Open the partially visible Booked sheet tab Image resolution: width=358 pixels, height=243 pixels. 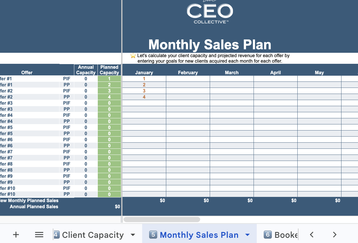tap(281, 235)
